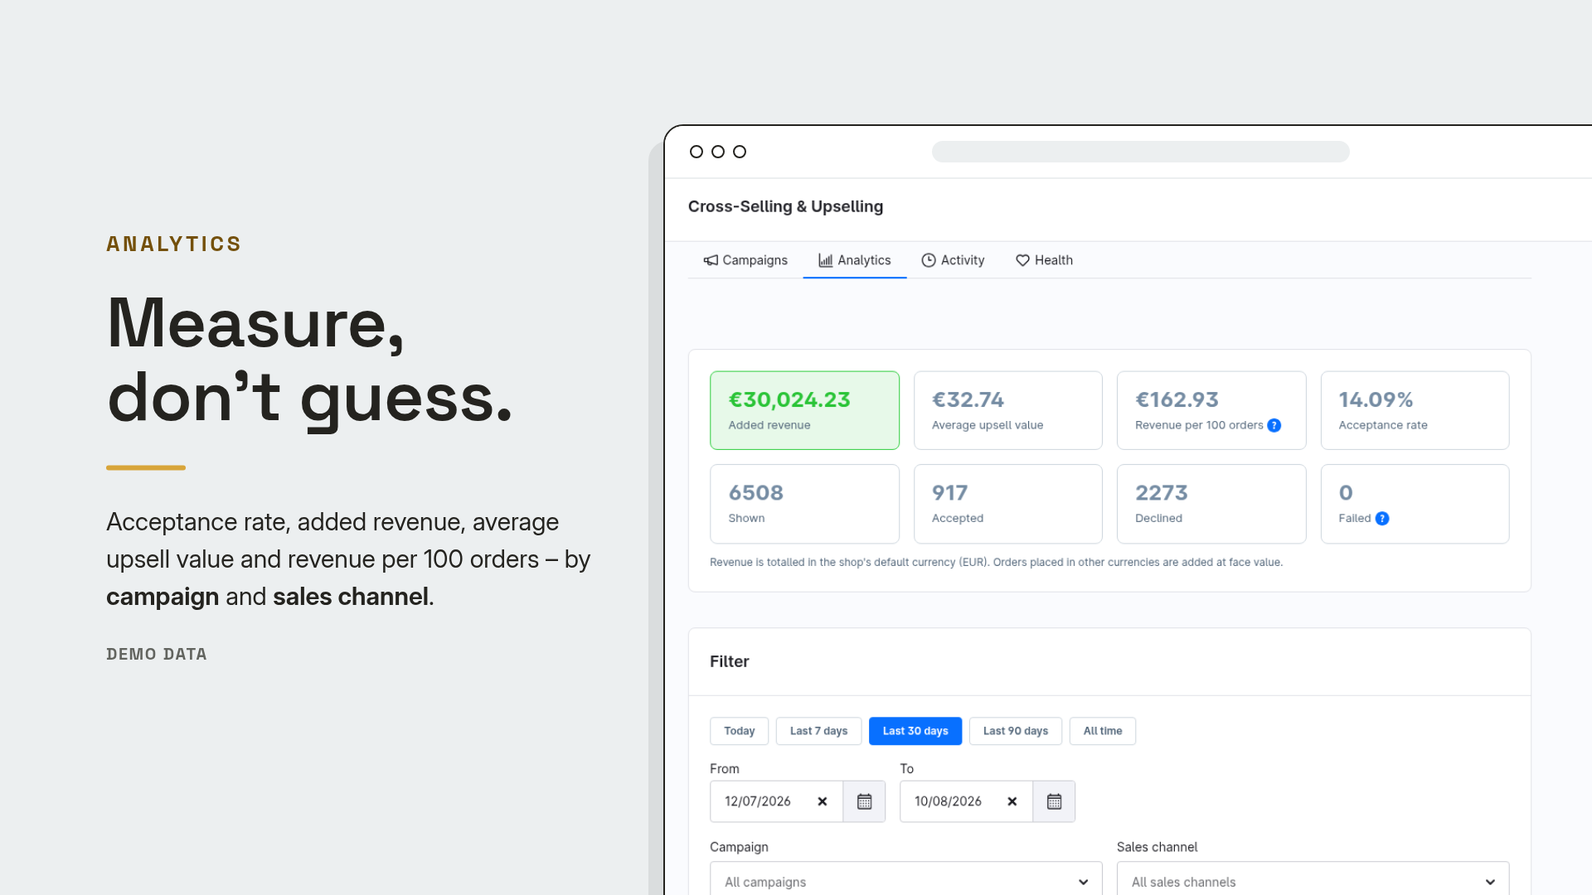Select the All time range
Image resolution: width=1592 pixels, height=895 pixels.
tap(1103, 731)
